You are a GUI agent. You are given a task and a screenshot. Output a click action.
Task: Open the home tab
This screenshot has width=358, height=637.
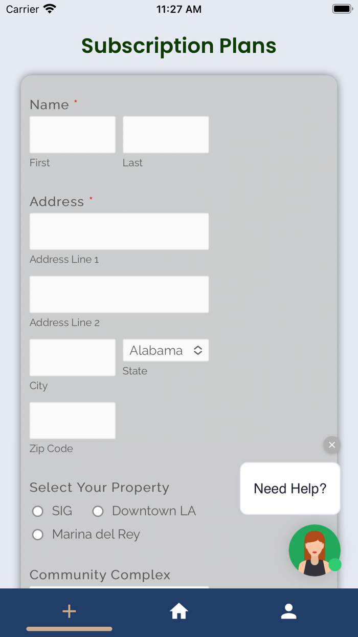tap(179, 611)
